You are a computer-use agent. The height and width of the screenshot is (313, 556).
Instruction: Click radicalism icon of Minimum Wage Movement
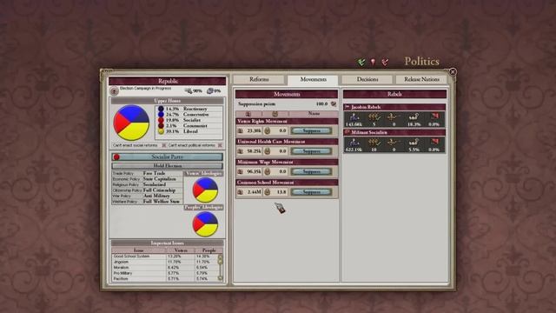(x=267, y=171)
